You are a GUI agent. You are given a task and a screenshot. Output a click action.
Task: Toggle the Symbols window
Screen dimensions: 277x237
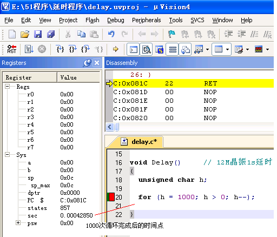(x=159, y=49)
